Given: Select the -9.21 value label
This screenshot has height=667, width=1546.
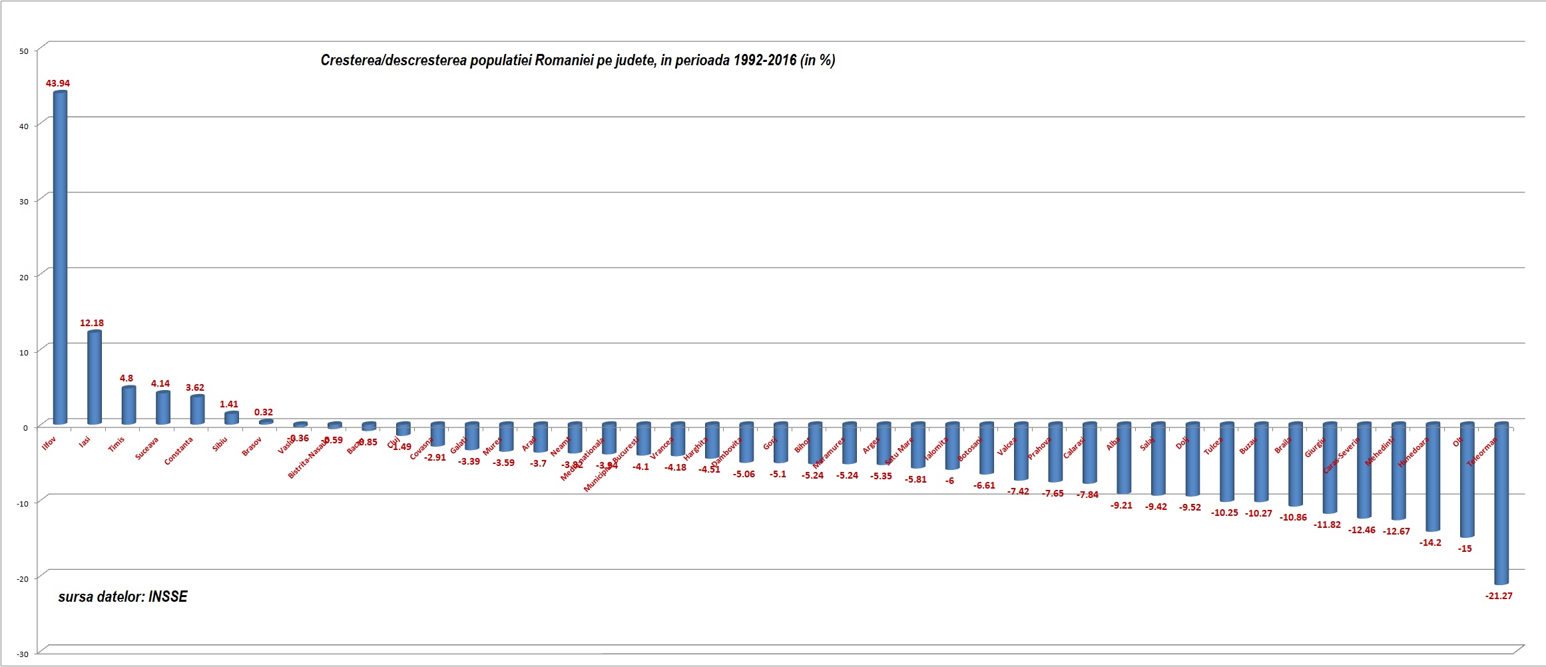Looking at the screenshot, I should (x=1121, y=505).
